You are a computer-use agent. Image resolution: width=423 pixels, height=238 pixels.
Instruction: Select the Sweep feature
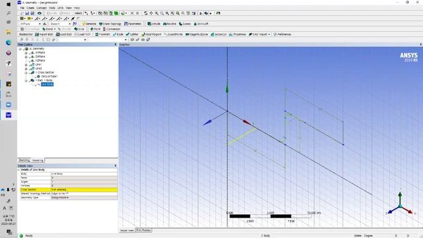click(x=185, y=24)
